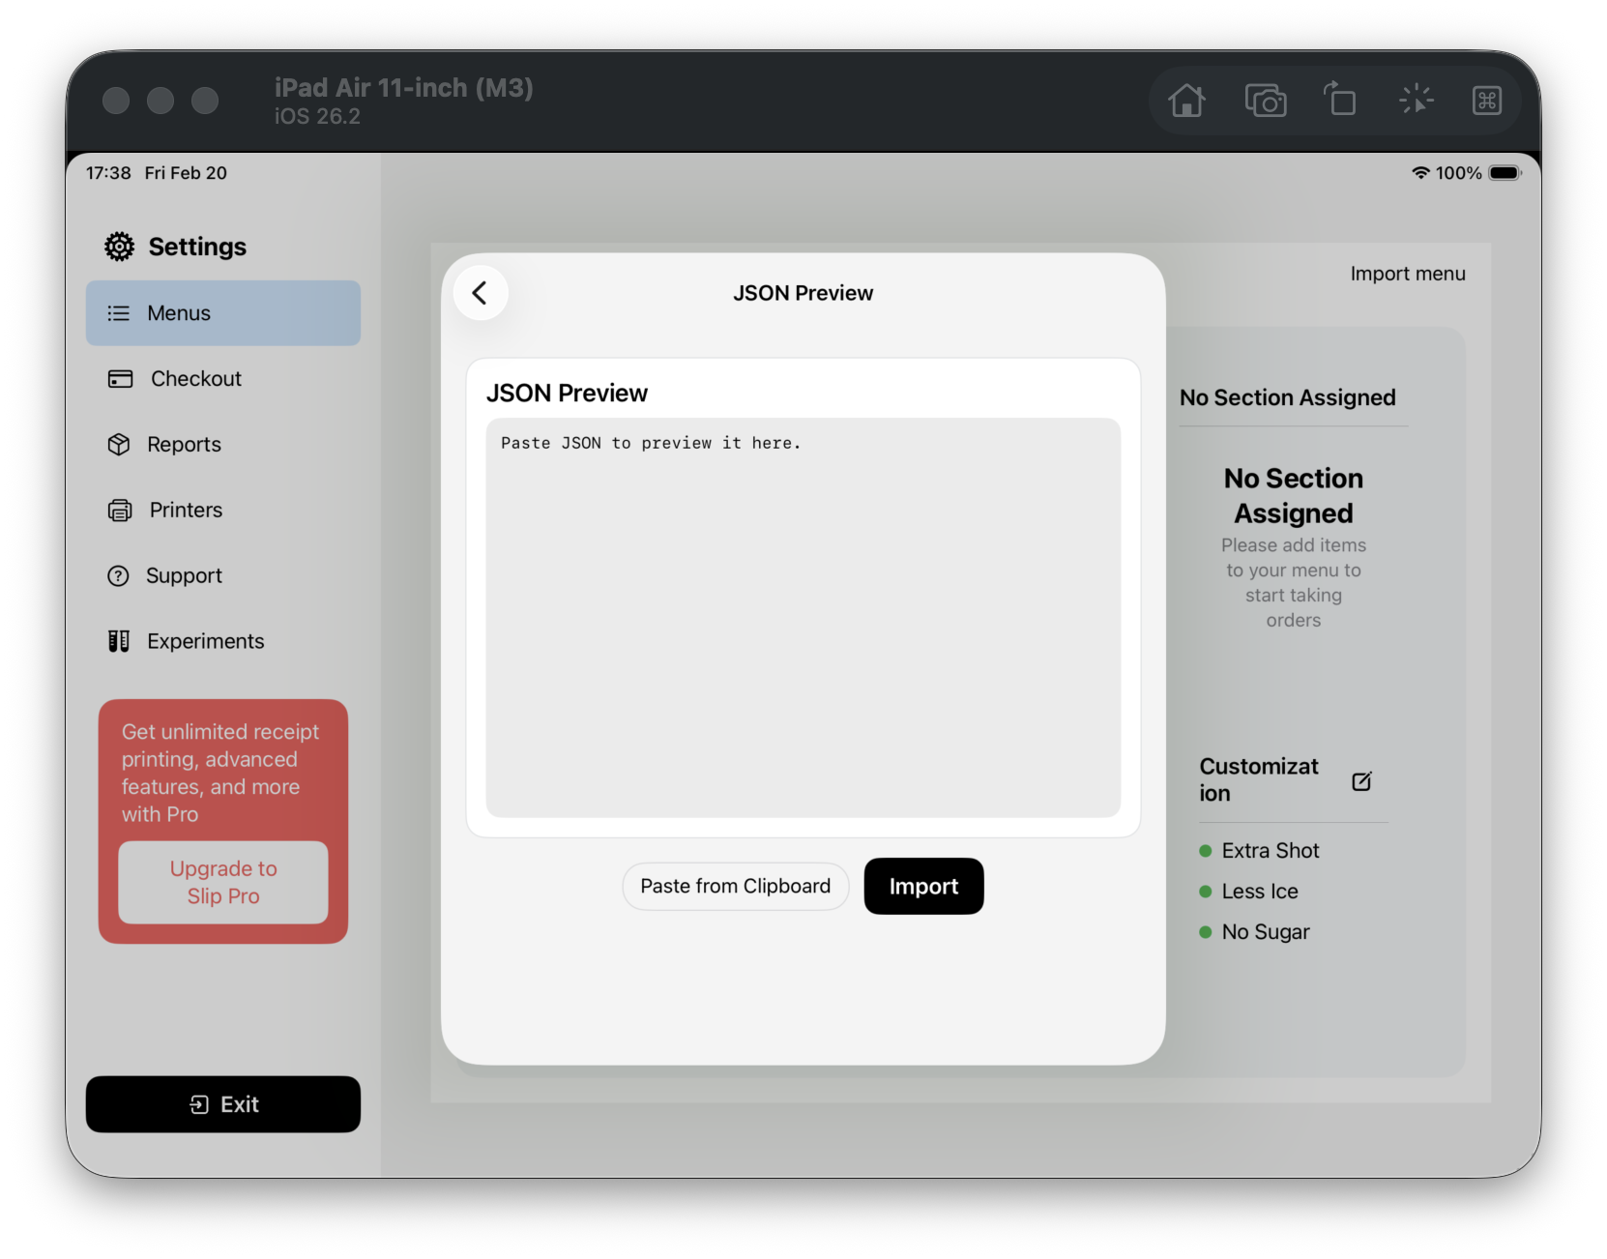Click the Exit button
Viewport: 1607px width, 1259px height.
pyautogui.click(x=222, y=1104)
